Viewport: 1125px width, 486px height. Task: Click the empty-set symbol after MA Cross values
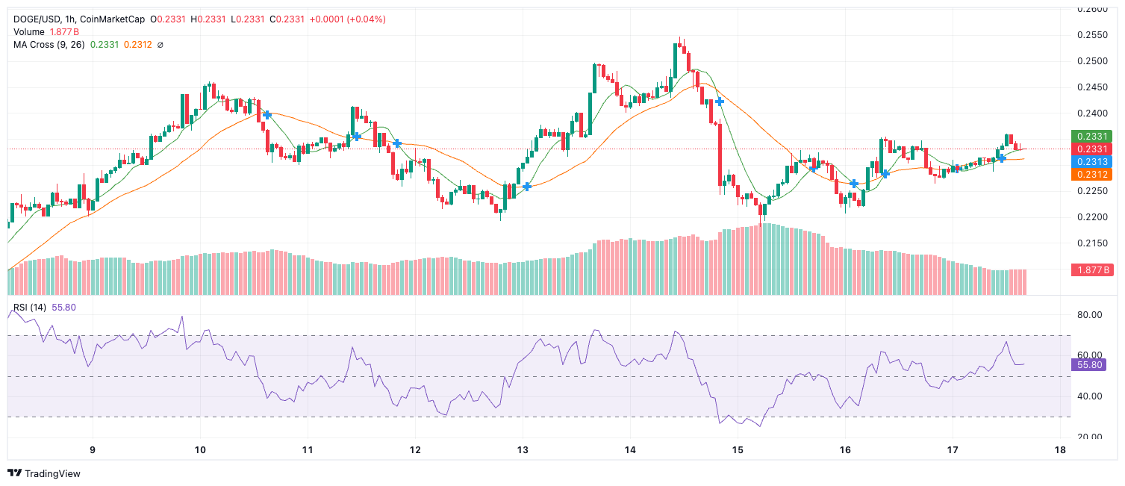pyautogui.click(x=161, y=45)
